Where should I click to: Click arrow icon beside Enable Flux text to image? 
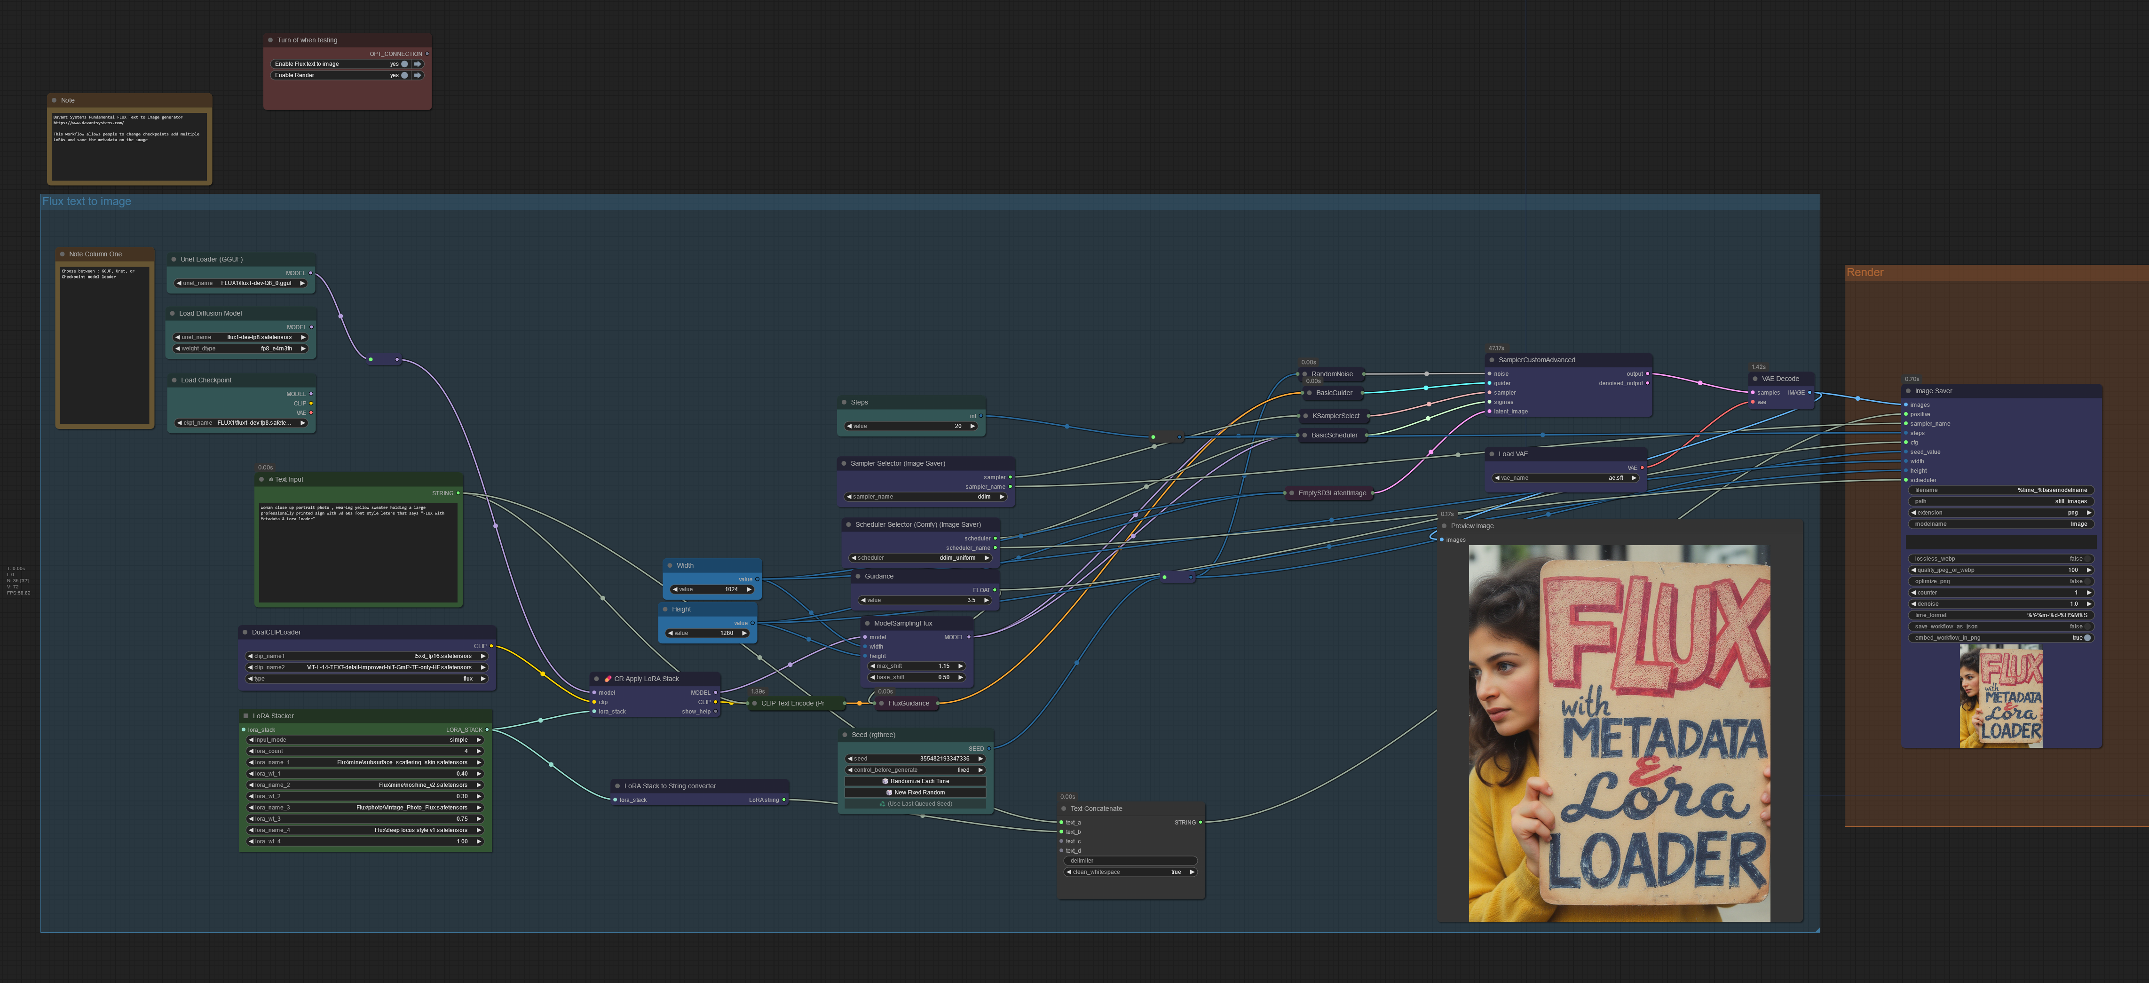pyautogui.click(x=418, y=63)
